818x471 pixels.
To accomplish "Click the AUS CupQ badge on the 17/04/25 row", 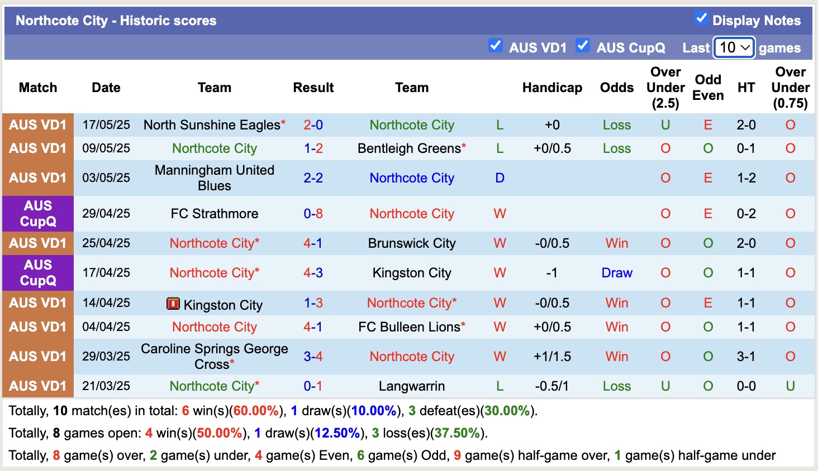I will click(37, 273).
